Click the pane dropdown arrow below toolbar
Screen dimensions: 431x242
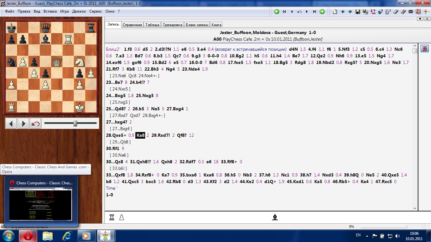[x=420, y=19]
